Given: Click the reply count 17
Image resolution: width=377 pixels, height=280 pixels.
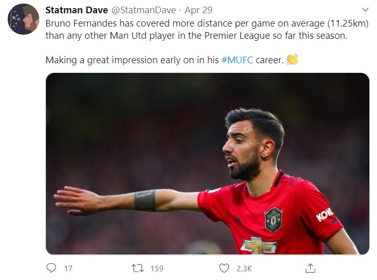Looking at the screenshot, I should 68,268.
